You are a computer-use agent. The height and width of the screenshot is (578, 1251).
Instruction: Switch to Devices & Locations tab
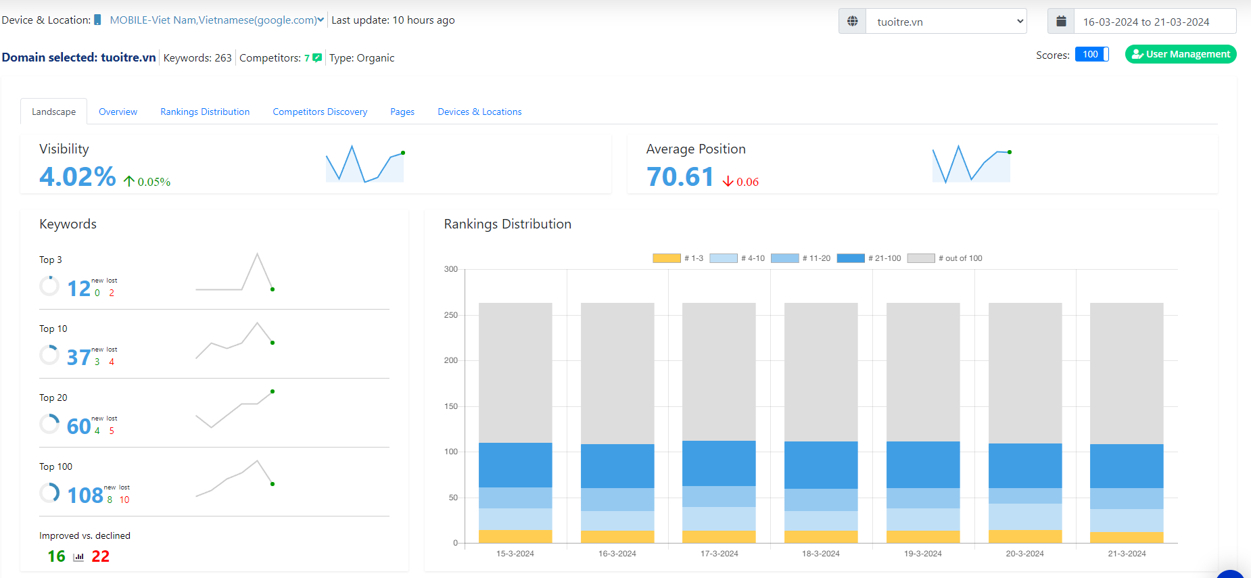(479, 112)
